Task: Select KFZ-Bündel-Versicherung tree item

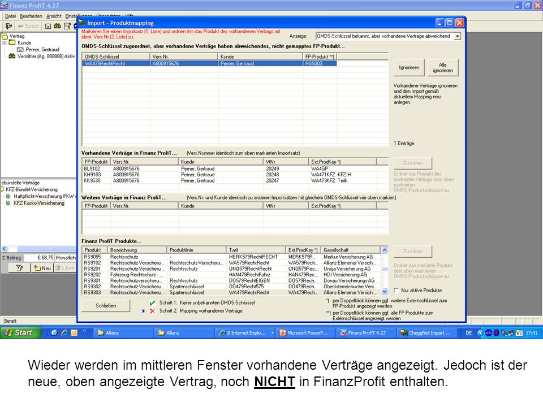Action: pos(32,189)
